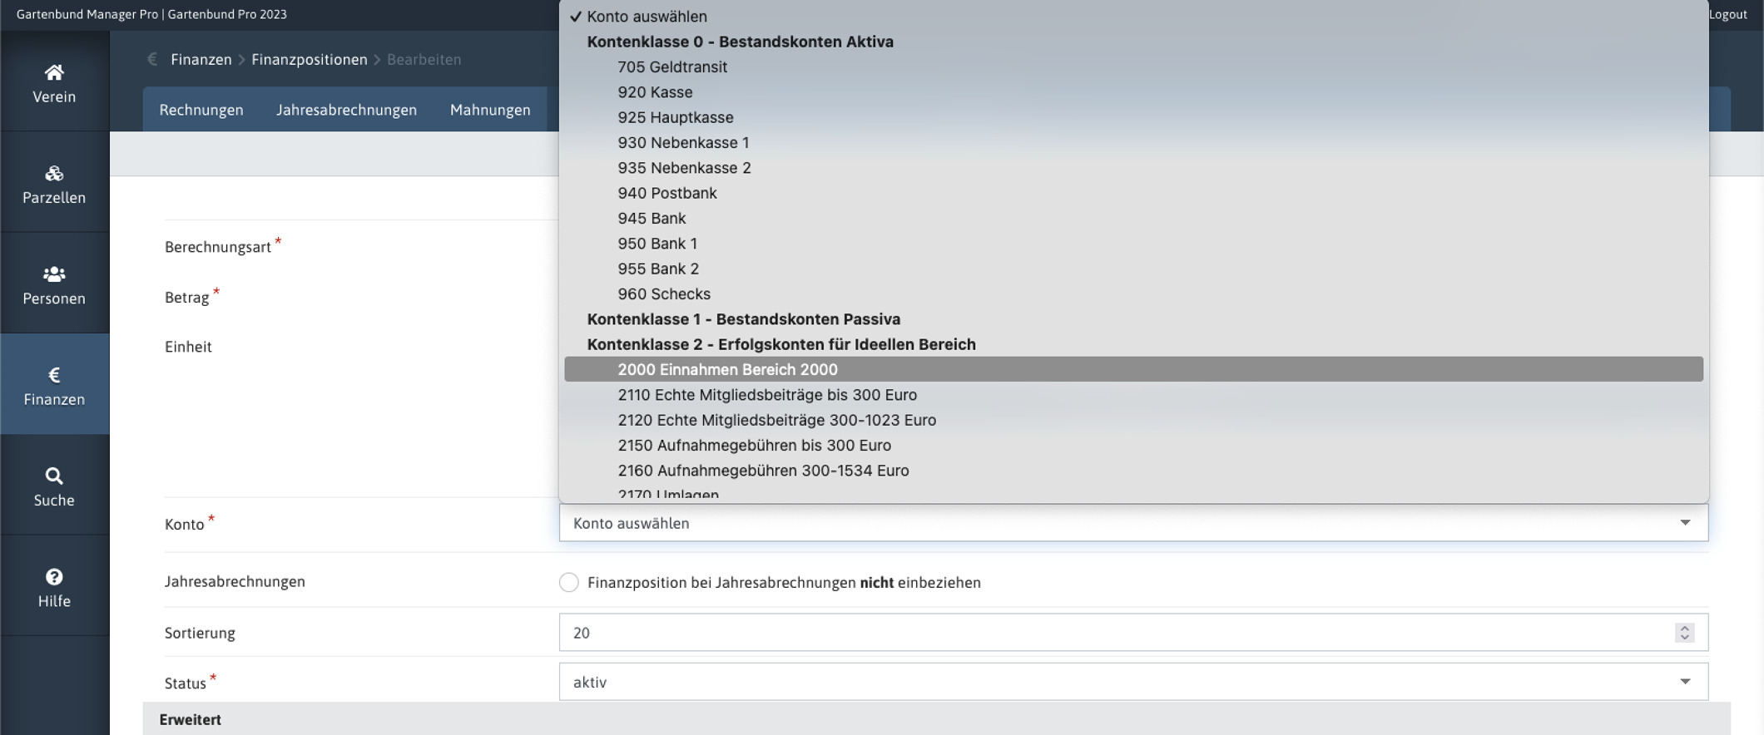Switch to the Rechnungen tab

tap(201, 110)
